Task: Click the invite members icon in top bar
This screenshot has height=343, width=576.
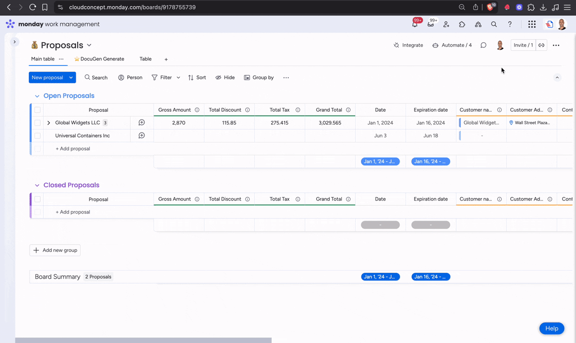Action: [446, 24]
